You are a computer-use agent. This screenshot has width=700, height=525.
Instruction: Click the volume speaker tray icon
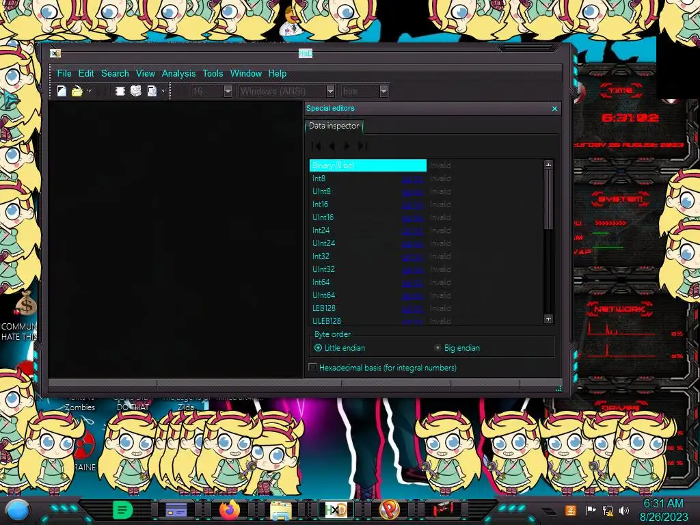point(624,510)
